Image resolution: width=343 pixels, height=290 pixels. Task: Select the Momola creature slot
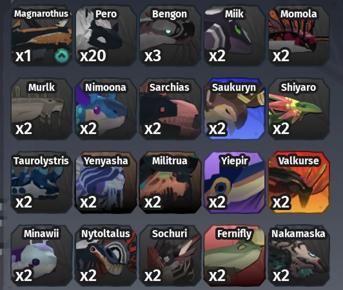click(299, 36)
